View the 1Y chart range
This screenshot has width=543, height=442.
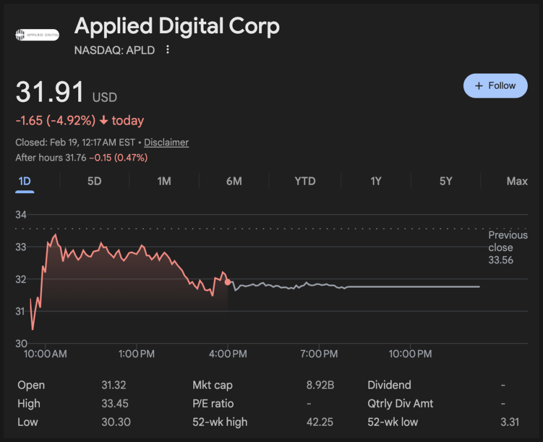[375, 181]
